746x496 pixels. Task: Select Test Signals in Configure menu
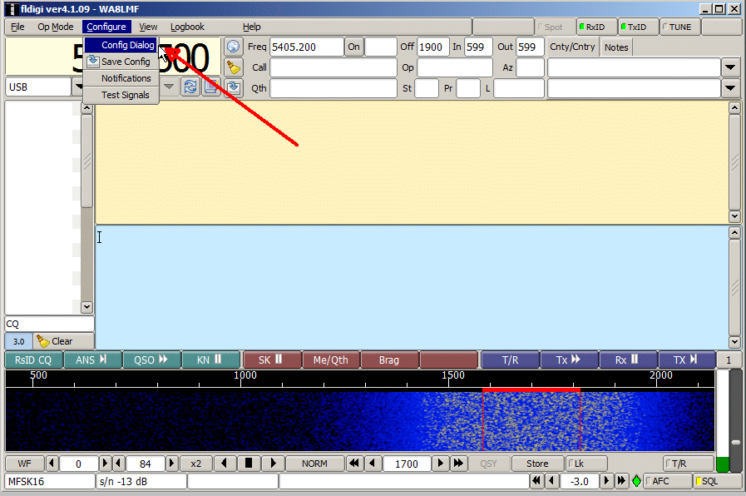121,95
